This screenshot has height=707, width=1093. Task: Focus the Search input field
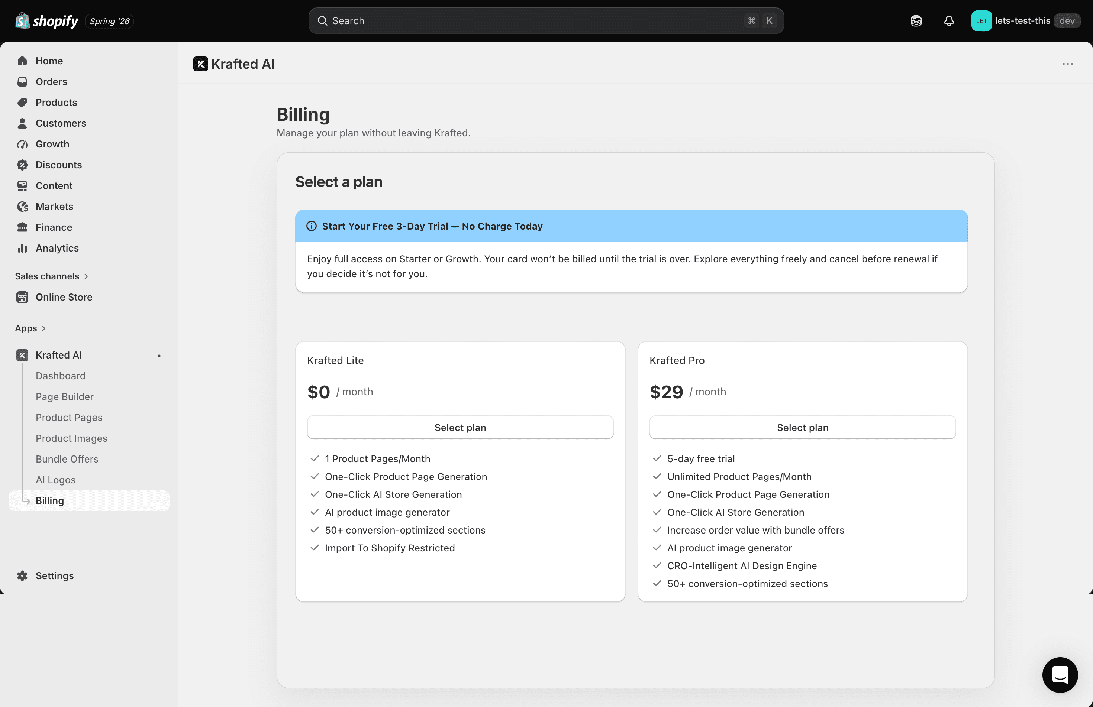546,21
